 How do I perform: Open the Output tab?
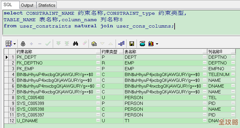click(28, 5)
